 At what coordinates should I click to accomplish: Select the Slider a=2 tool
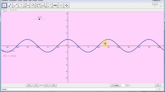pyautogui.click(x=61, y=5)
